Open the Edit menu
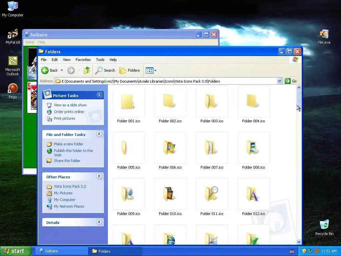This screenshot has height=256, width=341. 55,60
